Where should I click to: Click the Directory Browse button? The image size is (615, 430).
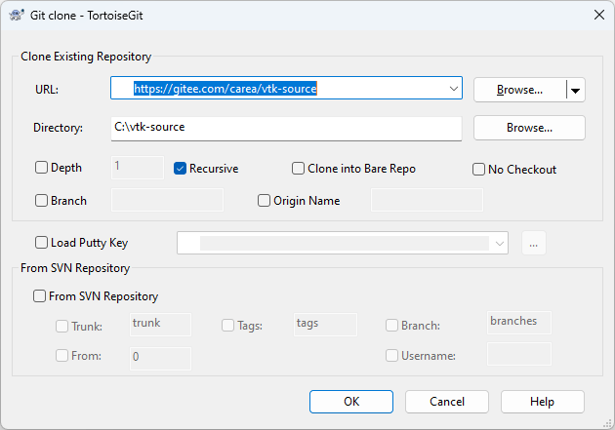(x=529, y=128)
